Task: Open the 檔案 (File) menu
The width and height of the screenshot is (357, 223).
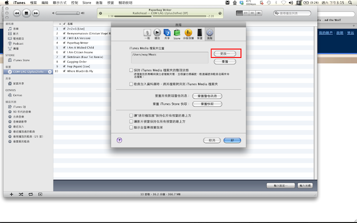Action: [33, 3]
